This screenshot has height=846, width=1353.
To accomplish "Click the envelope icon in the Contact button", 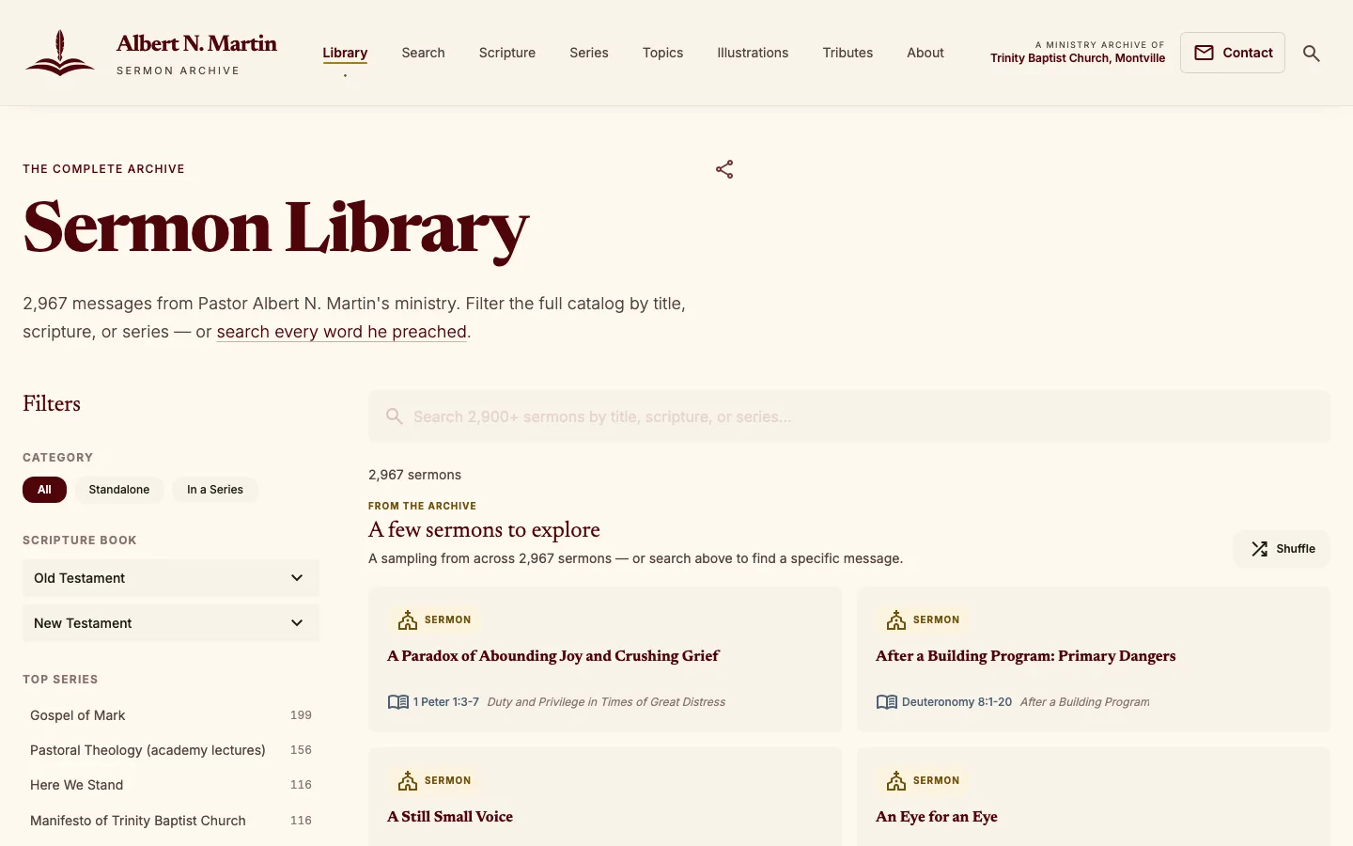I will [x=1204, y=53].
